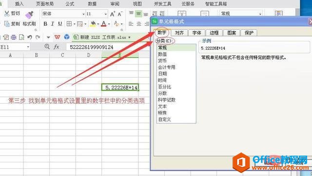
Task: Click the wrap text icon
Action: point(205,14)
